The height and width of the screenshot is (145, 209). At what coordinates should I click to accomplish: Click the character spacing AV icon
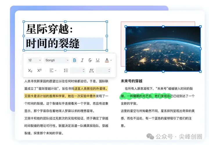coord(91,70)
